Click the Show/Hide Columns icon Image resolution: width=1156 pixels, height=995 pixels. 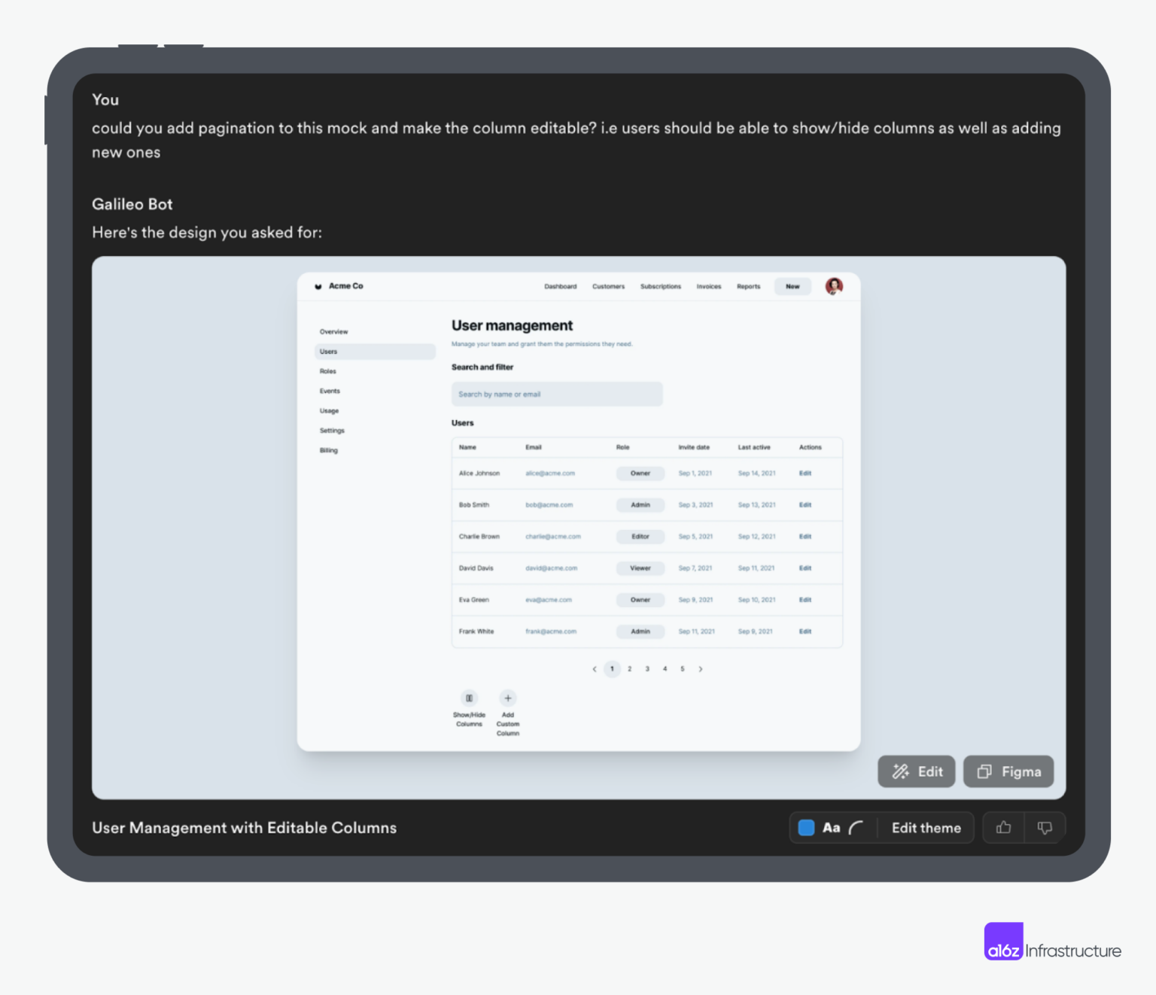click(x=469, y=698)
